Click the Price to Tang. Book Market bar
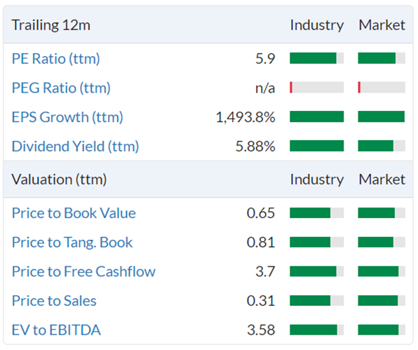The height and width of the screenshot is (350, 418). [382, 242]
